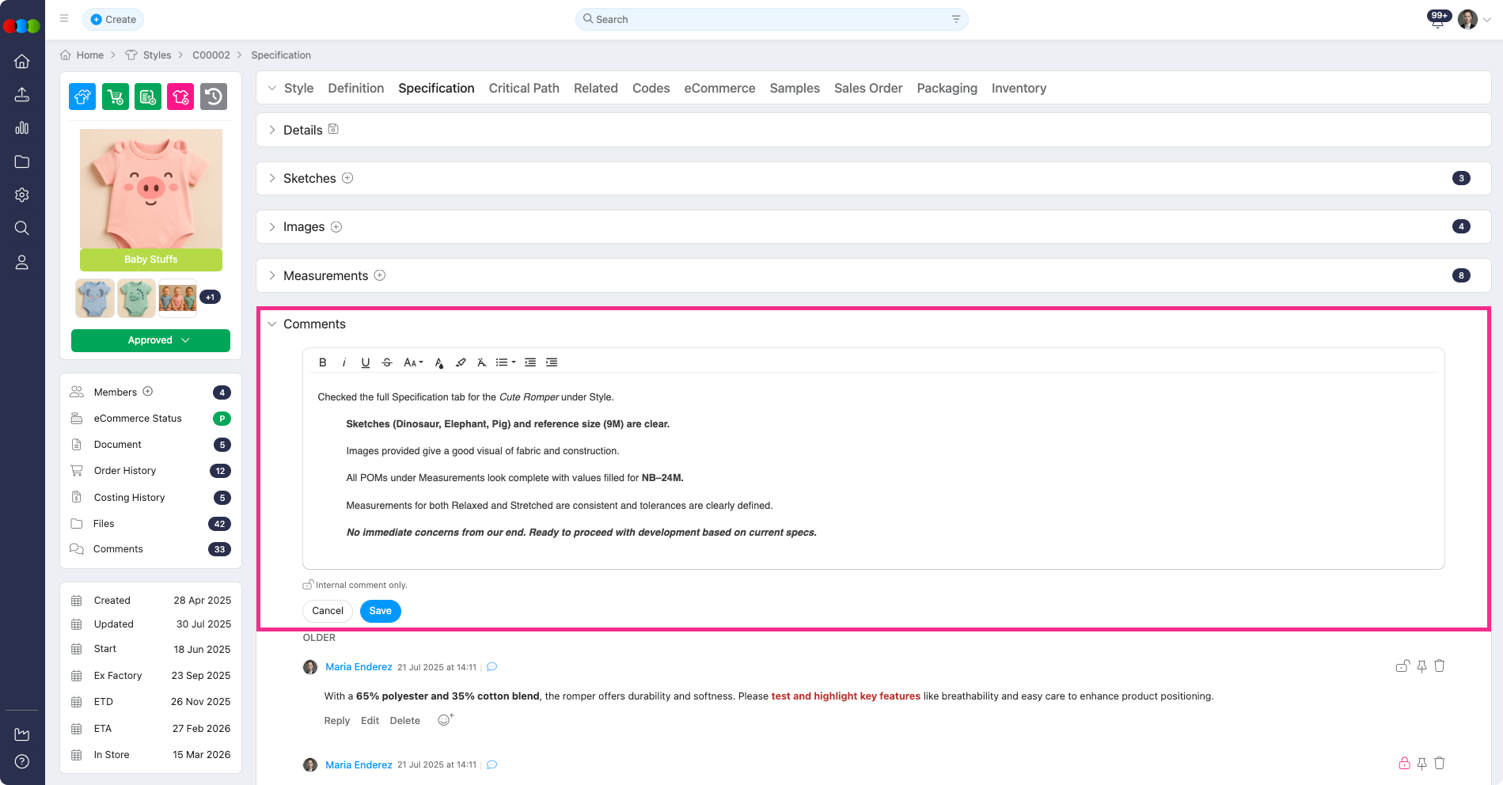Increase indent in comment editor
The image size is (1503, 785).
552,362
